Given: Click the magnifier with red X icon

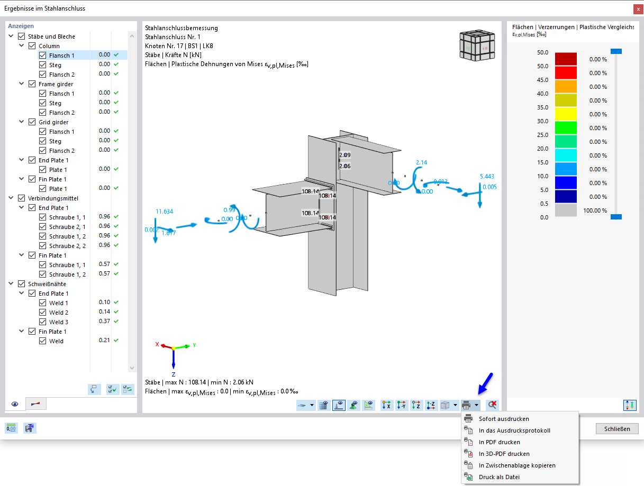Looking at the screenshot, I should click(492, 405).
